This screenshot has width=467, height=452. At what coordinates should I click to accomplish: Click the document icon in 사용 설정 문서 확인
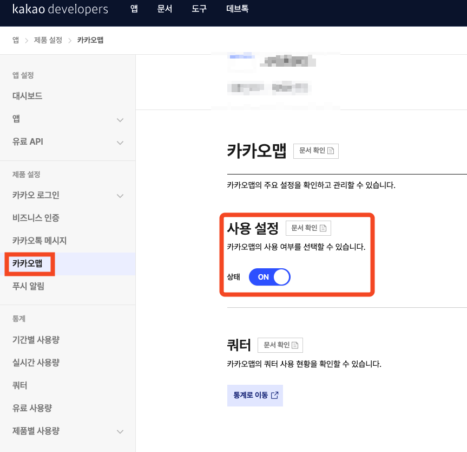(x=323, y=228)
